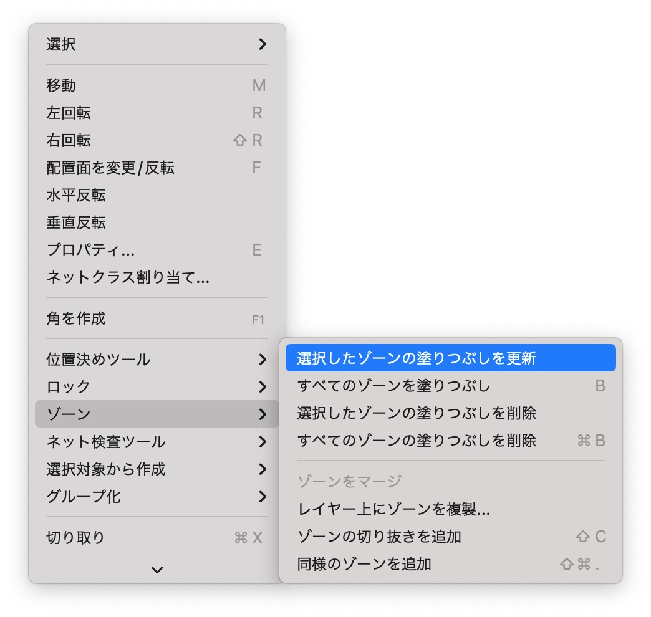Select 右回転 menu entry

[x=157, y=140]
